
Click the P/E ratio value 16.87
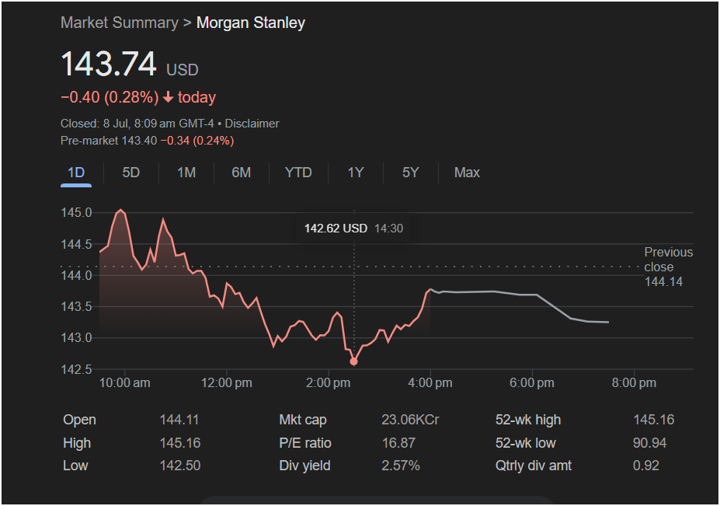click(x=398, y=443)
